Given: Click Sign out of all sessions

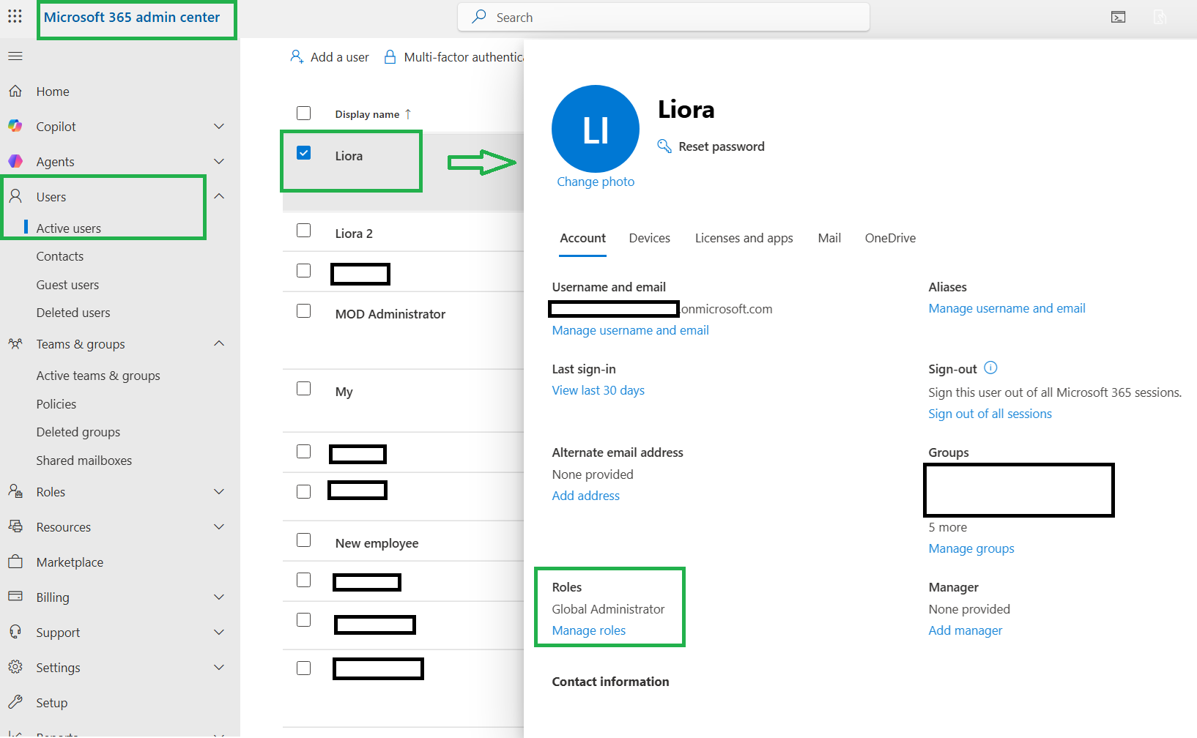Looking at the screenshot, I should point(990,414).
